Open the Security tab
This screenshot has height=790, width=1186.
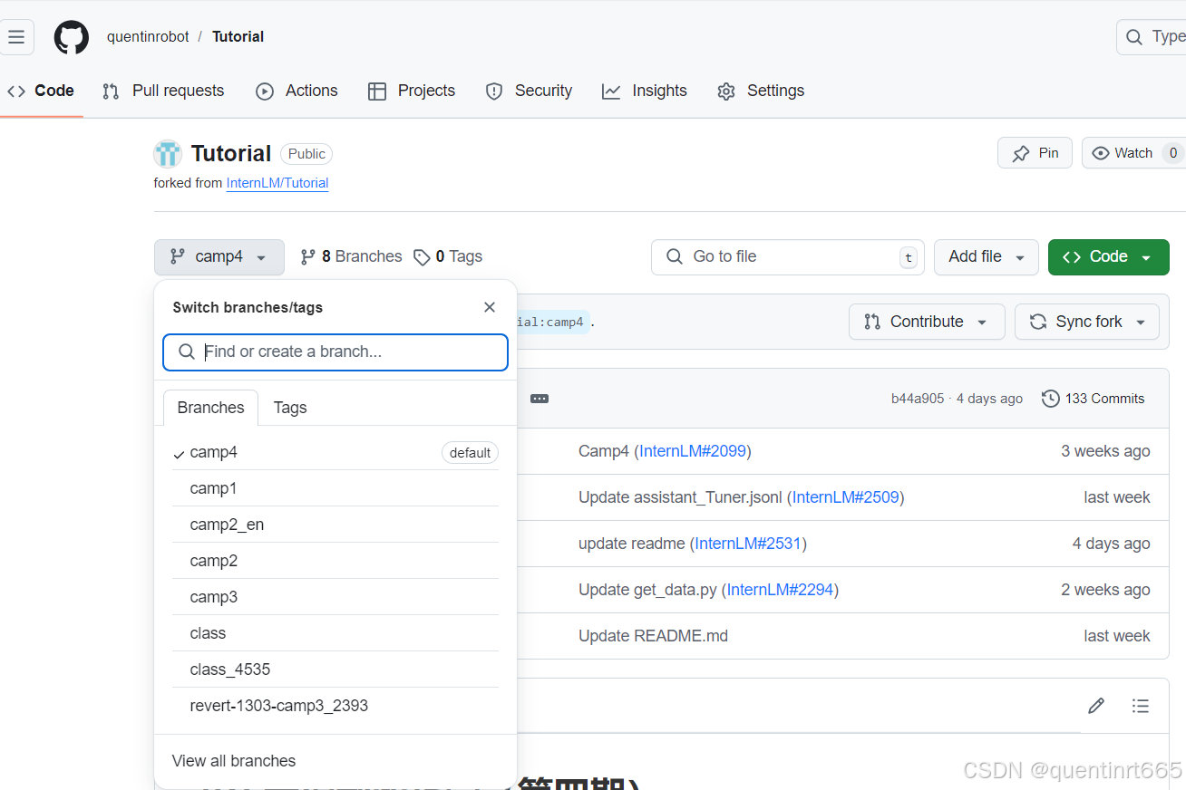tap(529, 91)
